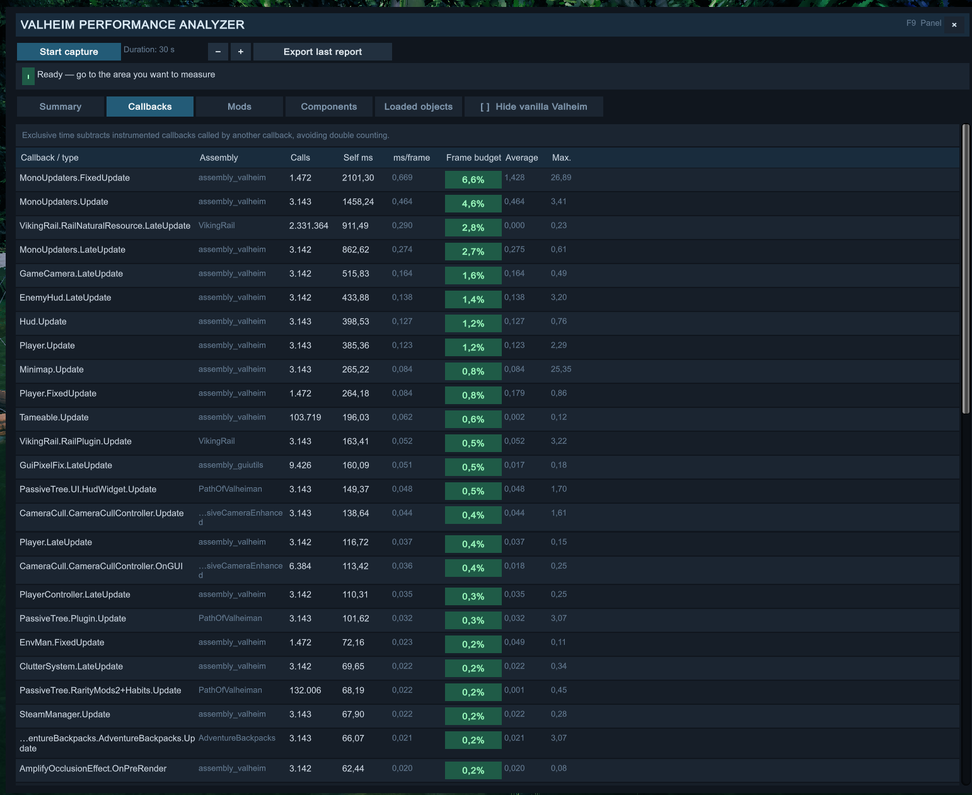
Task: Select the Hud.Update callback row
Action: coord(487,323)
